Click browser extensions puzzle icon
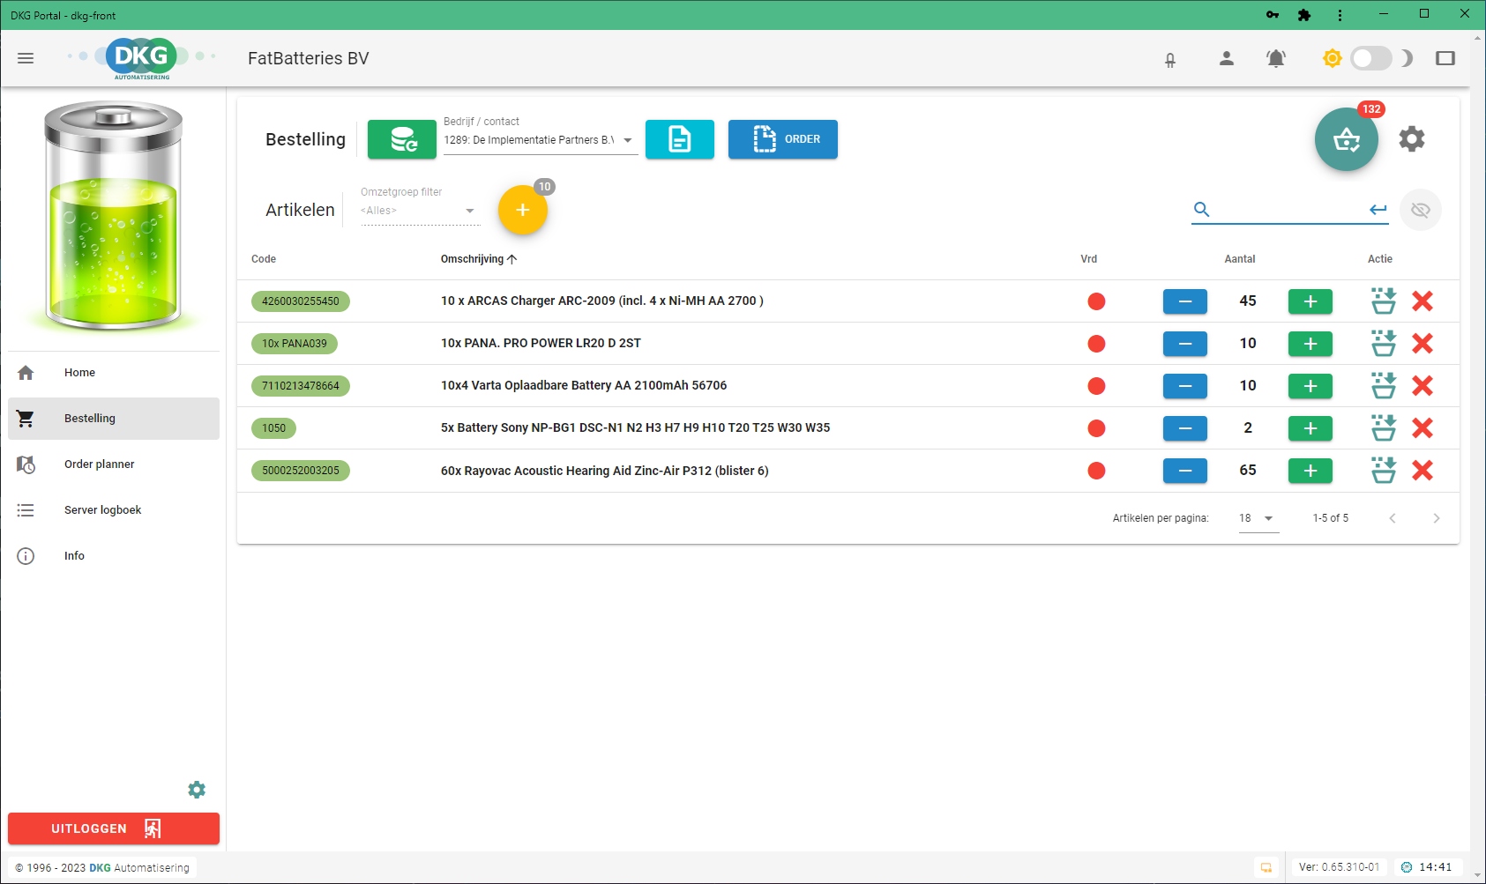The height and width of the screenshot is (884, 1486). 1304,15
